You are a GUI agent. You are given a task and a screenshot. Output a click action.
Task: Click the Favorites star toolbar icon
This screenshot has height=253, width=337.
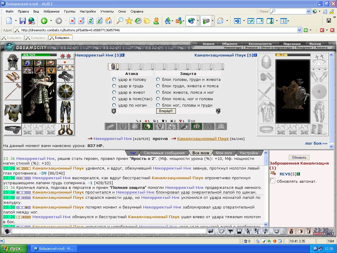(129, 21)
